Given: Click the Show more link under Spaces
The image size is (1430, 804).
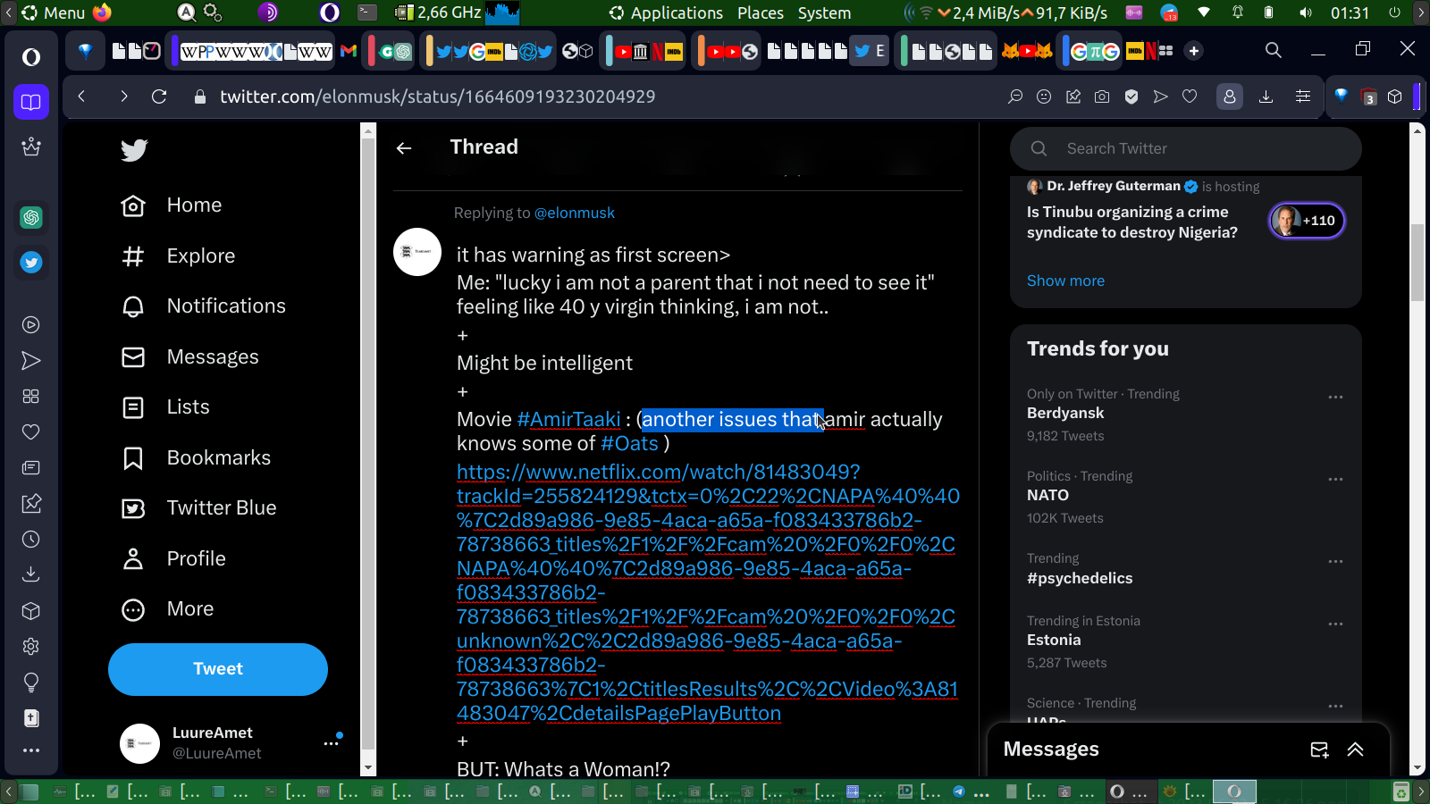Looking at the screenshot, I should pos(1065,281).
